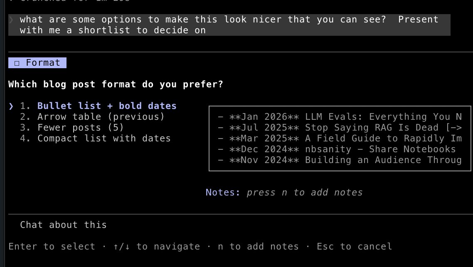
Task: Select the Format tab label
Action: 43,63
